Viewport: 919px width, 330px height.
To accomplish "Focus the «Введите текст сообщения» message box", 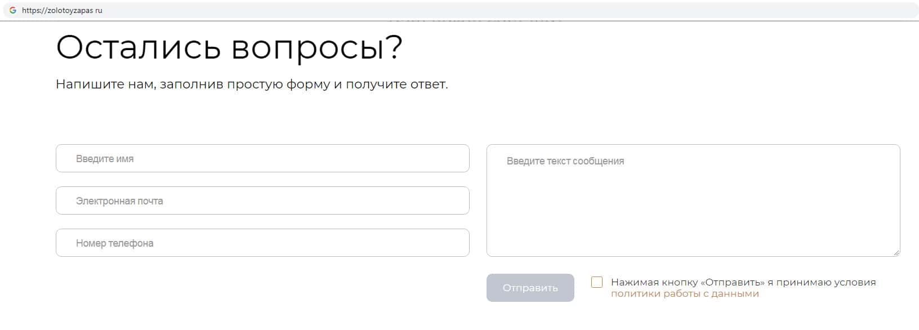I will pyautogui.click(x=693, y=200).
